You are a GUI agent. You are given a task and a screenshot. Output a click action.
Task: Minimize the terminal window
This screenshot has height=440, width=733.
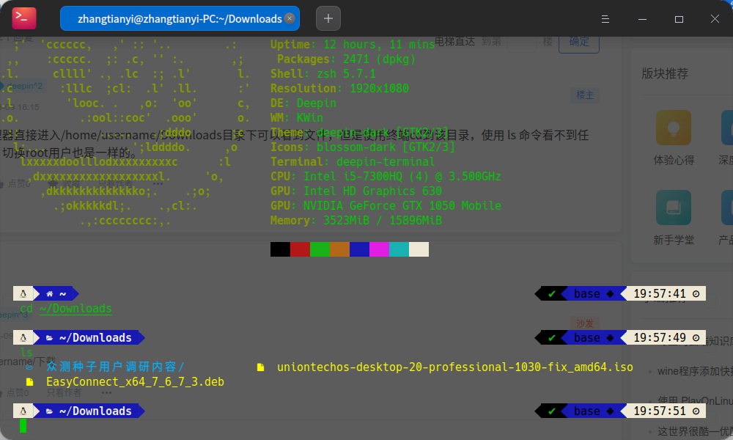pos(642,19)
